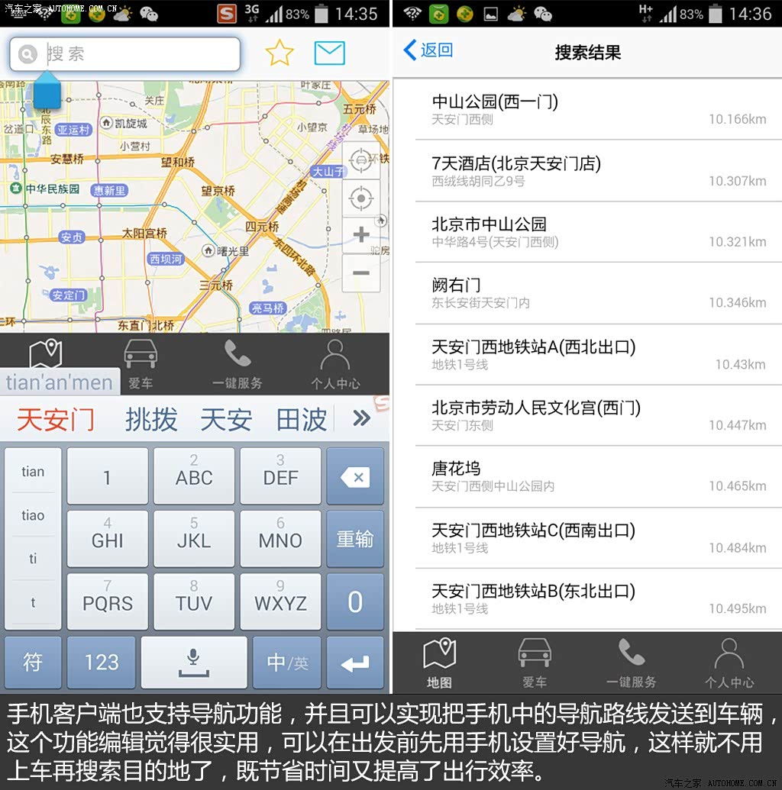This screenshot has width=782, height=790.
Task: Tap the yellow star favorites icon
Action: tap(279, 53)
